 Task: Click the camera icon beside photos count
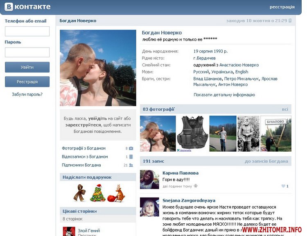pyautogui.click(x=131, y=148)
